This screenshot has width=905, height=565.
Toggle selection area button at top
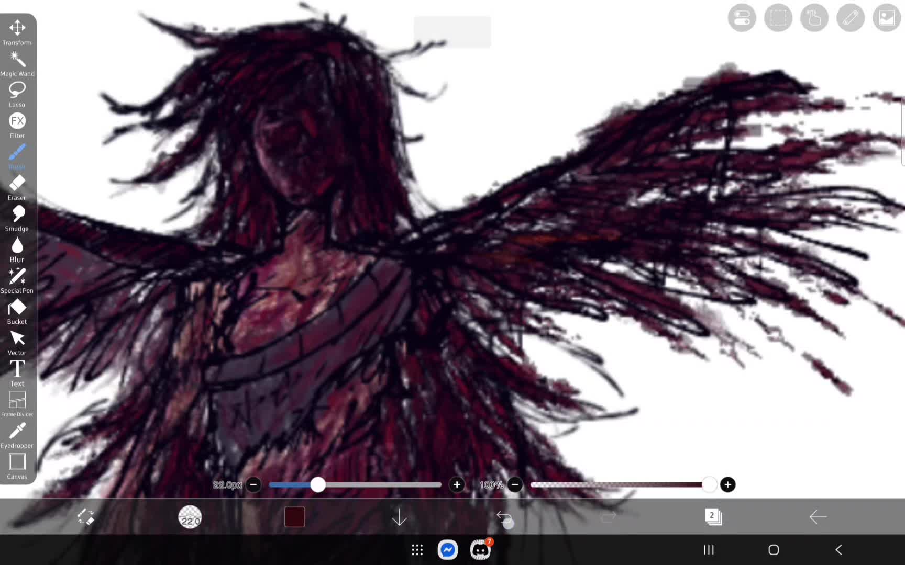click(x=778, y=18)
